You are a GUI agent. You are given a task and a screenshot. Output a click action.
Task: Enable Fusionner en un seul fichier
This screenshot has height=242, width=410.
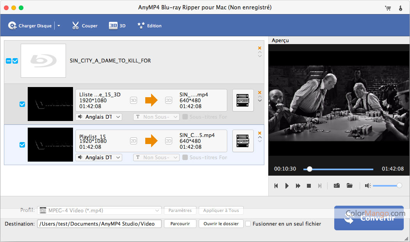248,224
